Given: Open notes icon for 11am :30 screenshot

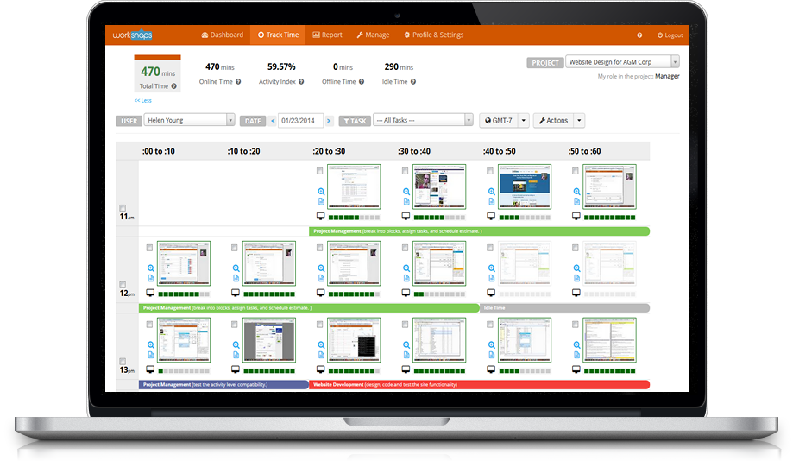Looking at the screenshot, I should (x=406, y=201).
